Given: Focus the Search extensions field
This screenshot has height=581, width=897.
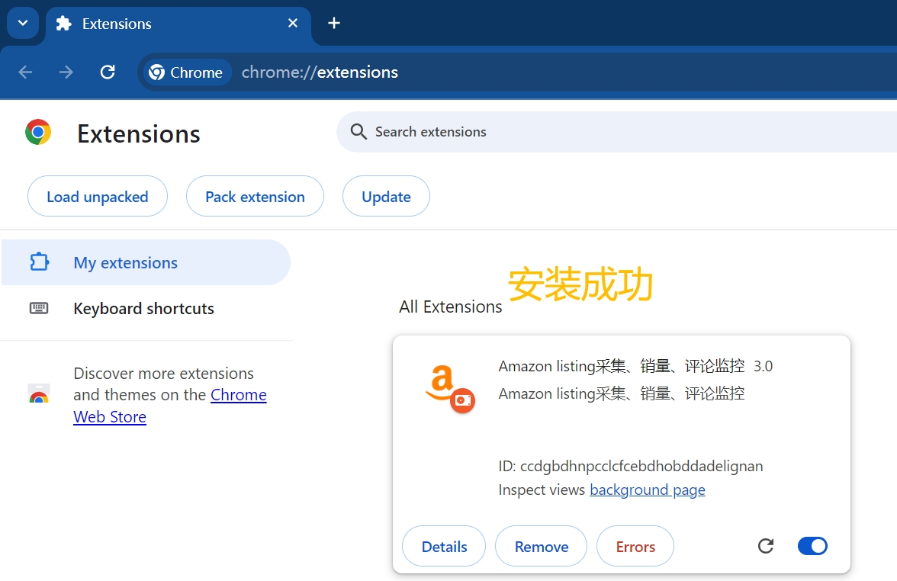Looking at the screenshot, I should pos(616,131).
